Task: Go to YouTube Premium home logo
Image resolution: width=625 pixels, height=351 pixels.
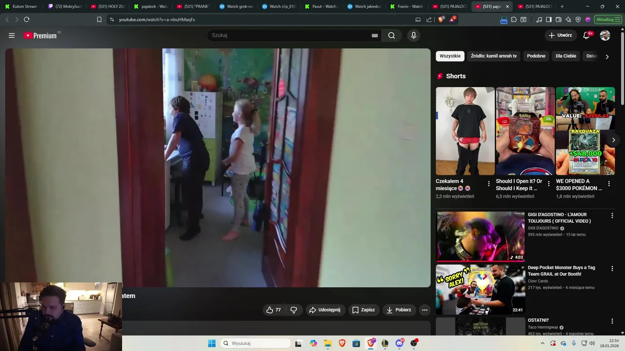Action: pos(41,36)
